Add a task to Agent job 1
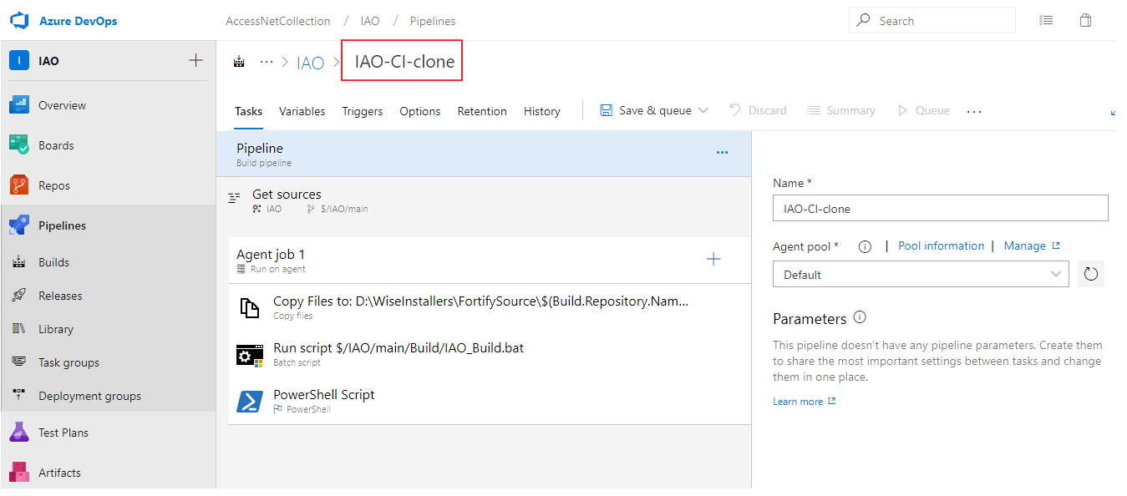Screen dimensions: 1127x496 713,260
